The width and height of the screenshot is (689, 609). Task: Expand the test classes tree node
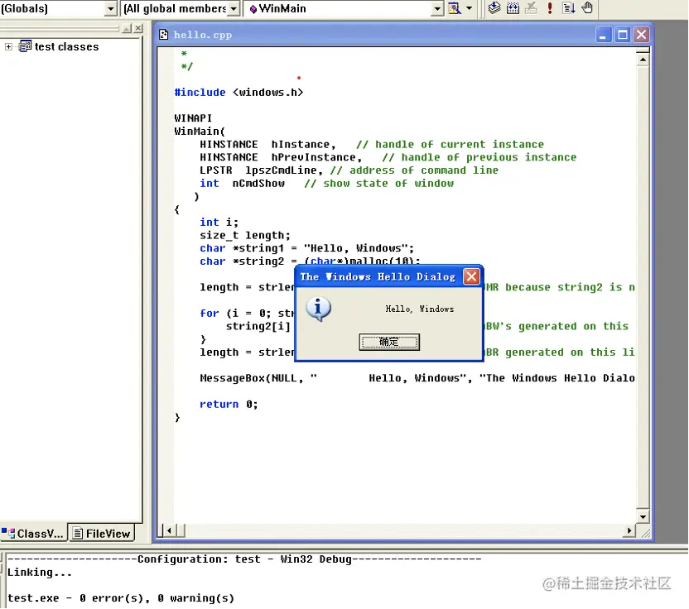[x=8, y=46]
